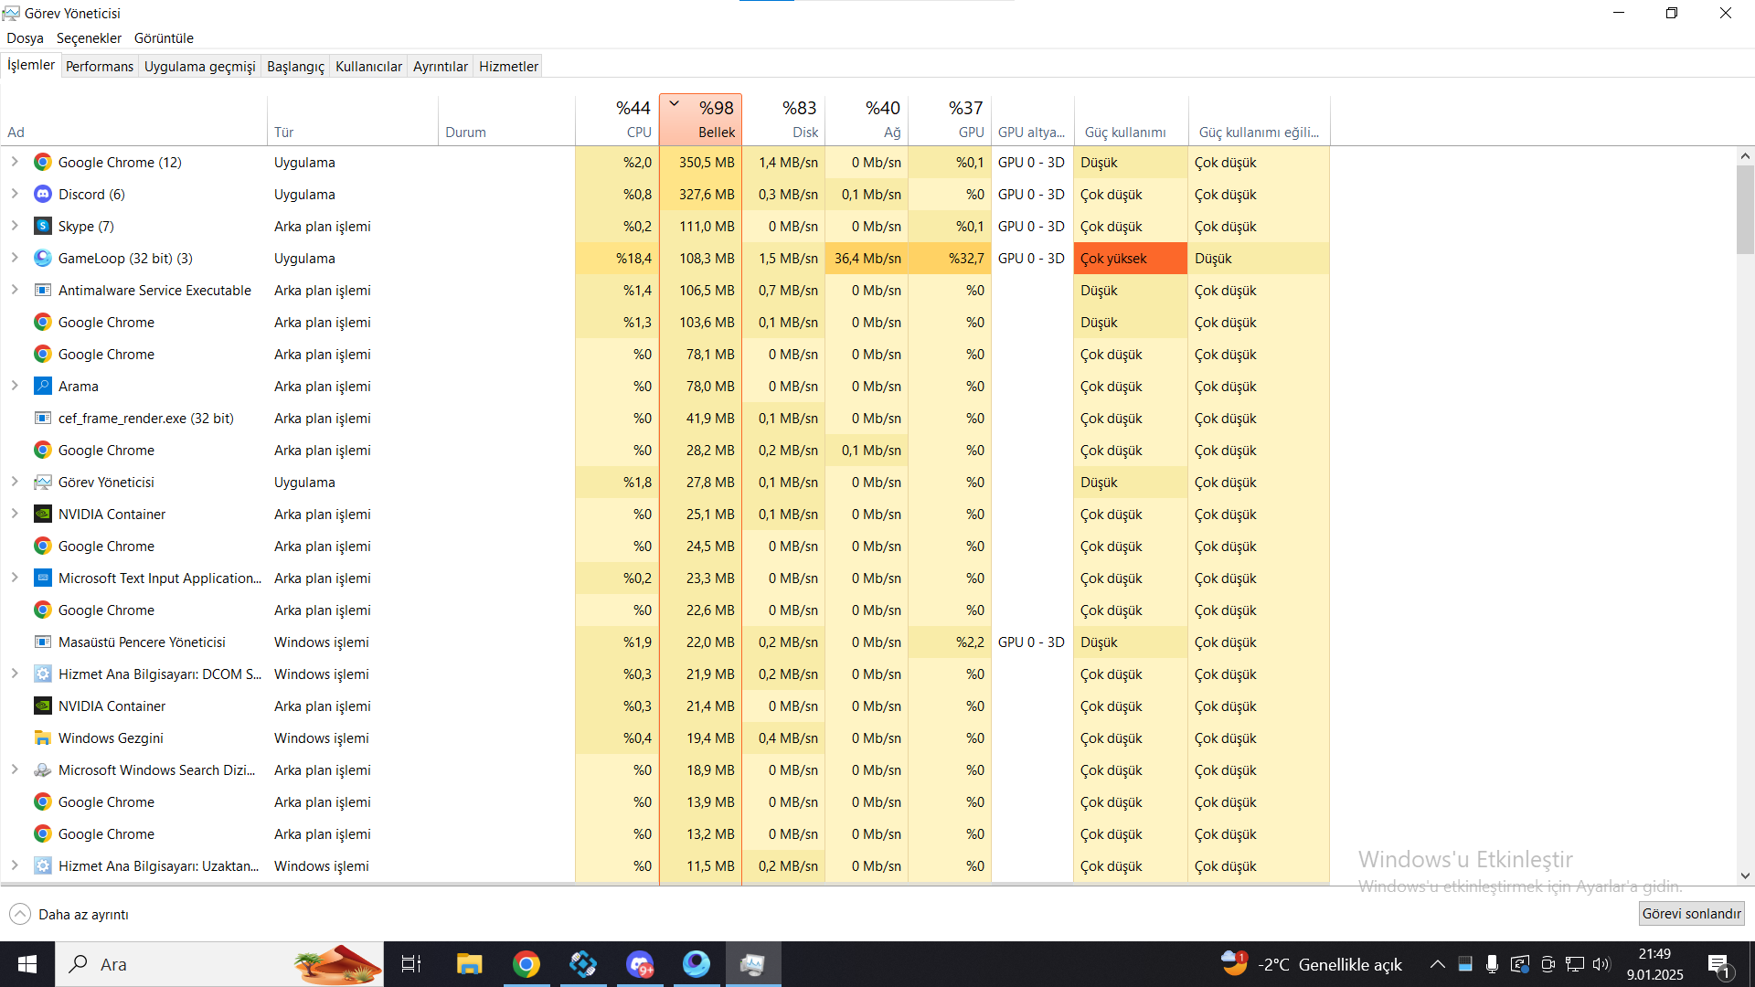Expand the Arama process row

coord(15,386)
